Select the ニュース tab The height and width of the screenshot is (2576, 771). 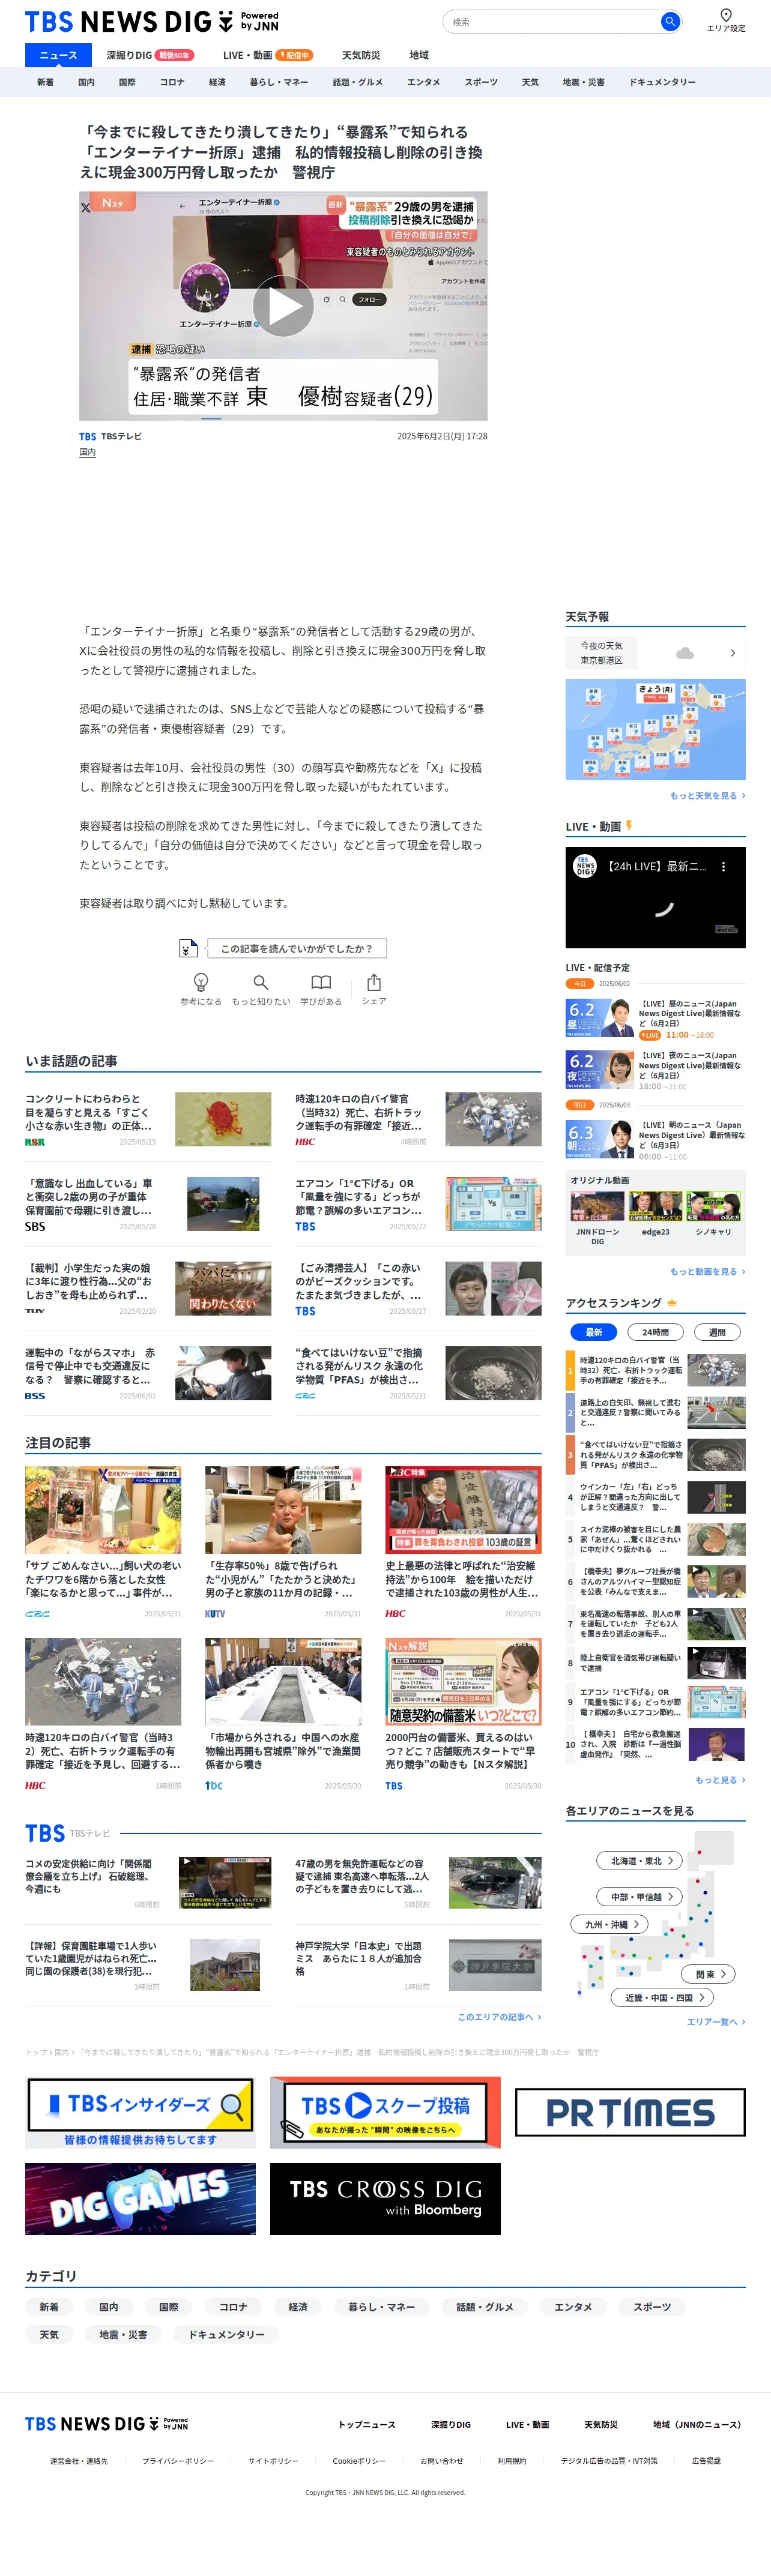click(58, 55)
